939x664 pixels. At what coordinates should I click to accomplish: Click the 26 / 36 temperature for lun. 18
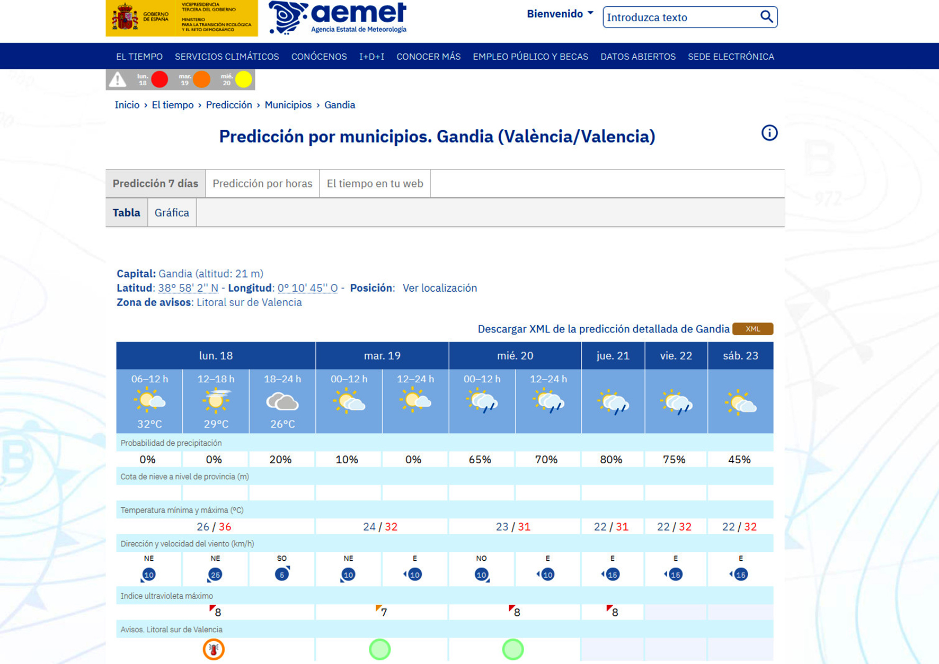(x=214, y=527)
